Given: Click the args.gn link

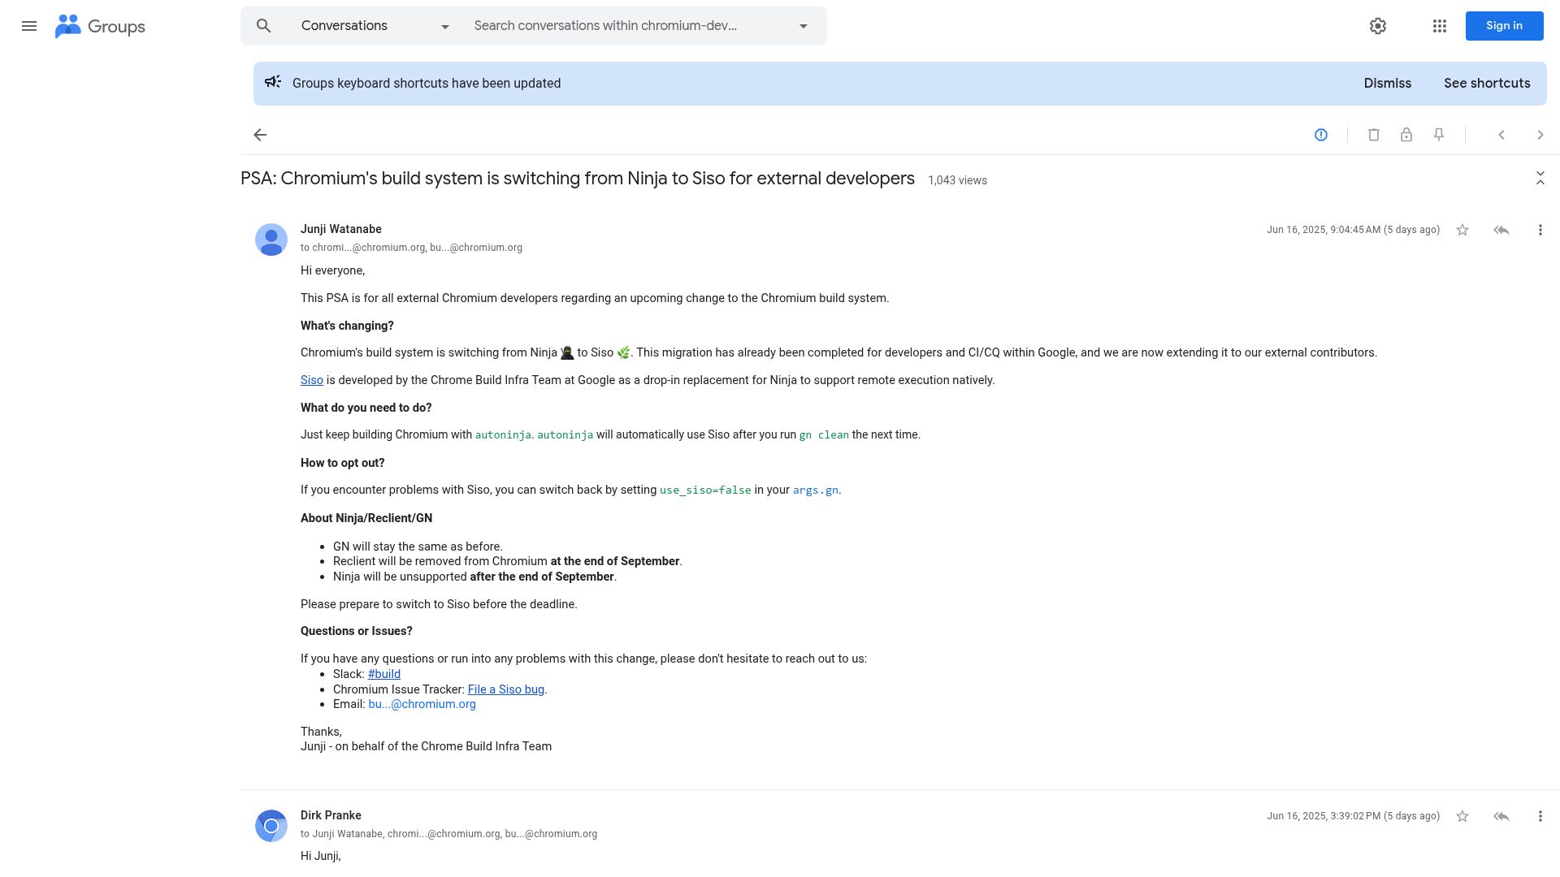Looking at the screenshot, I should point(816,490).
